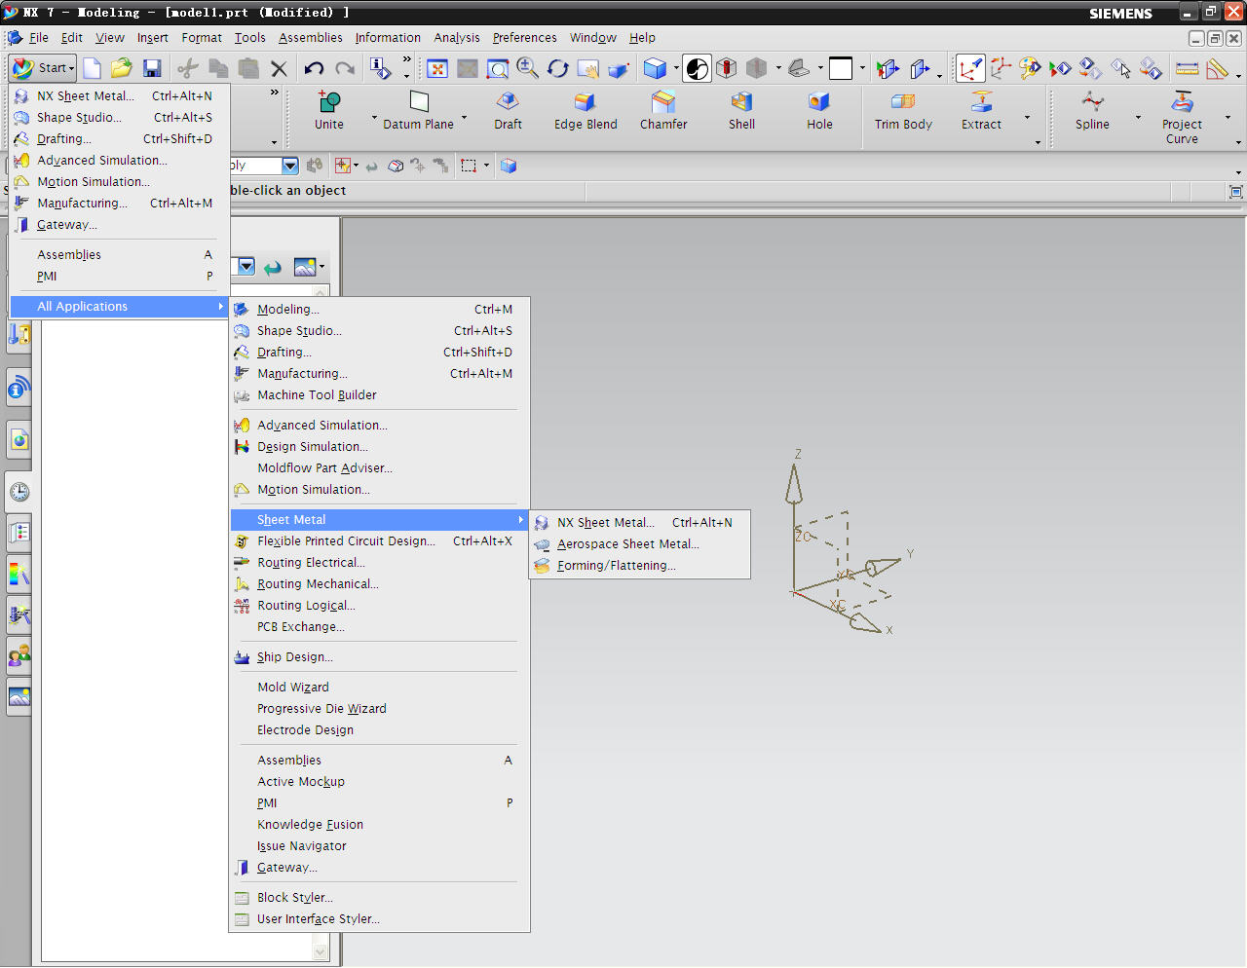Choose the Draft feature icon
Viewport: 1247px width, 968px height.
point(508,110)
